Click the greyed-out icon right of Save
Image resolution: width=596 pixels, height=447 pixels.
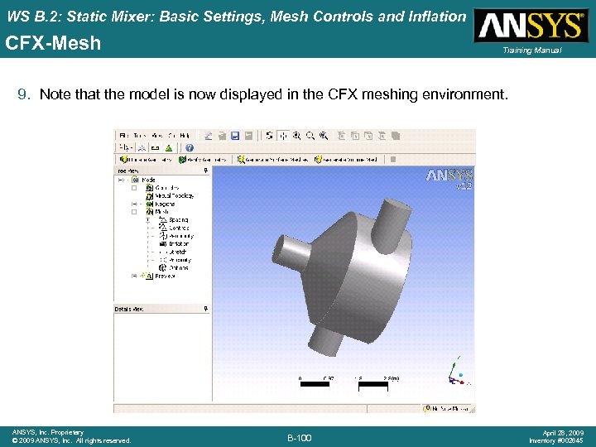point(248,136)
